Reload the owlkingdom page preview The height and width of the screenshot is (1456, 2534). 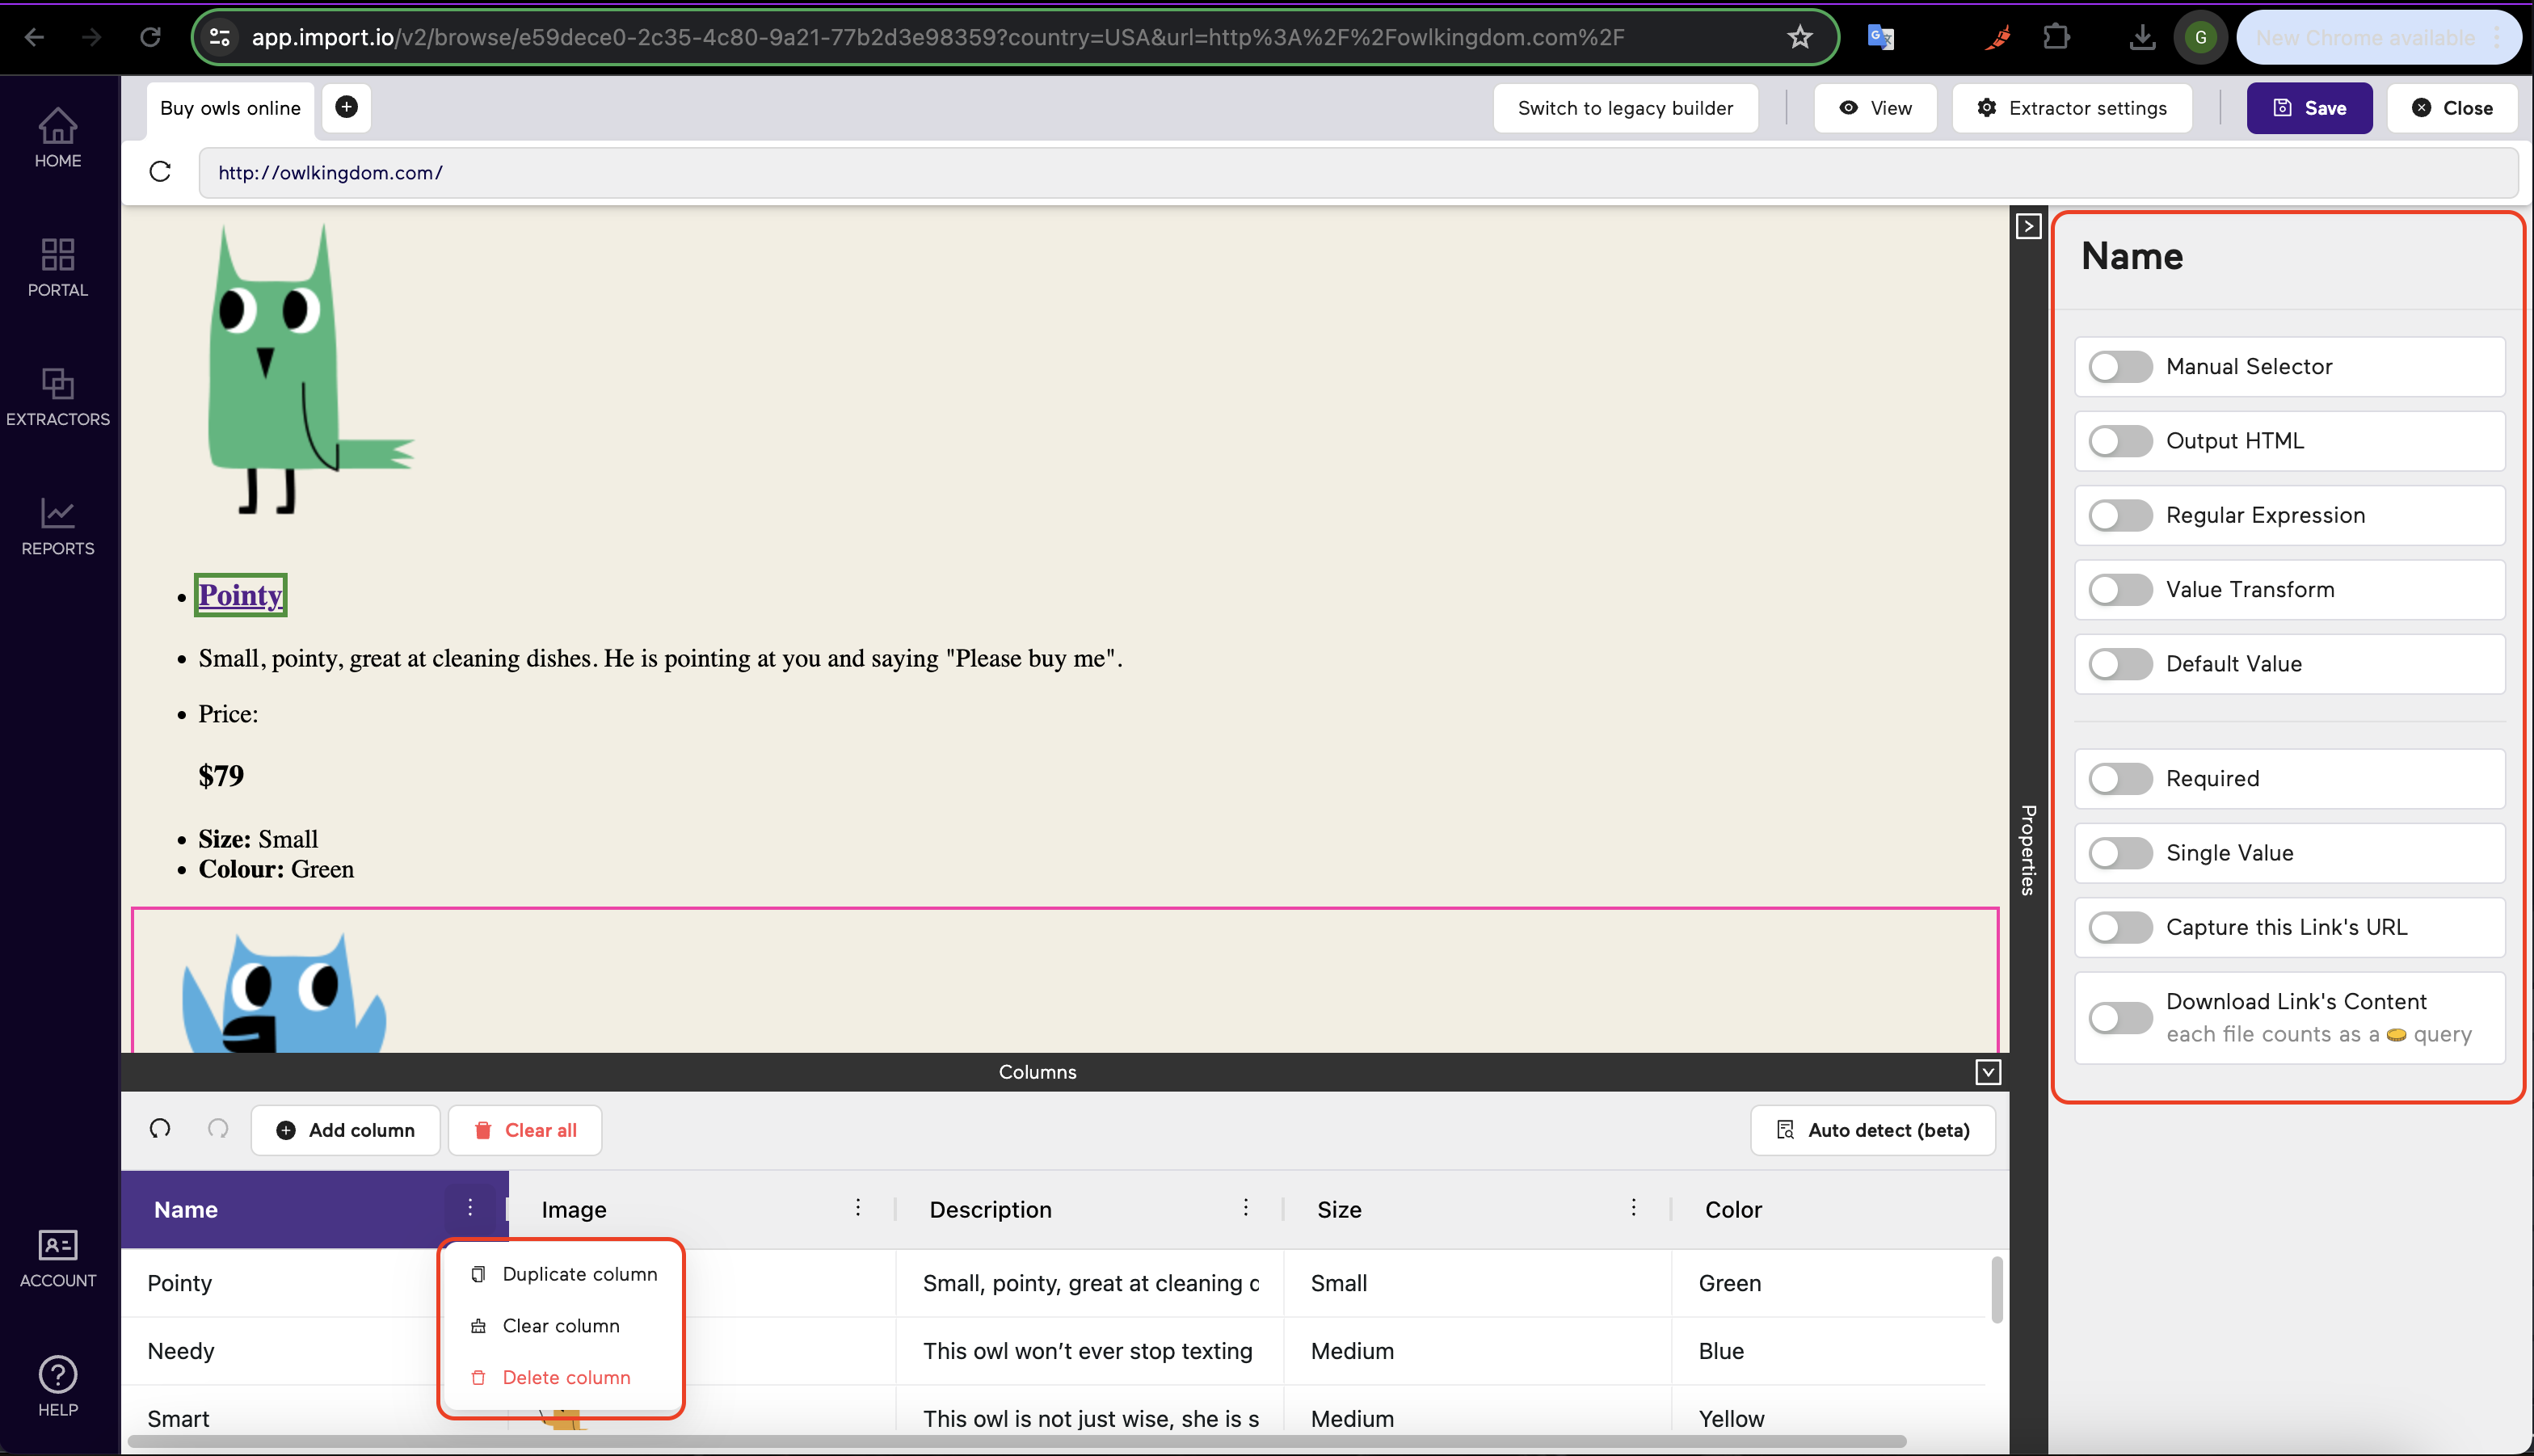click(x=160, y=172)
